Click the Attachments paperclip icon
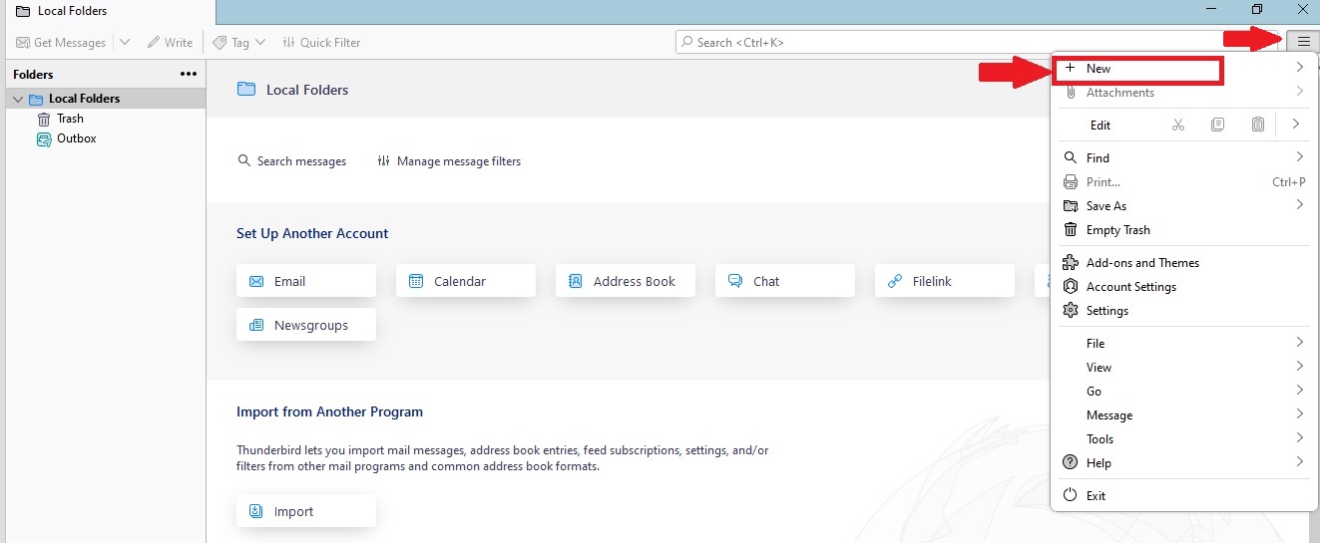The height and width of the screenshot is (543, 1320). click(x=1071, y=93)
